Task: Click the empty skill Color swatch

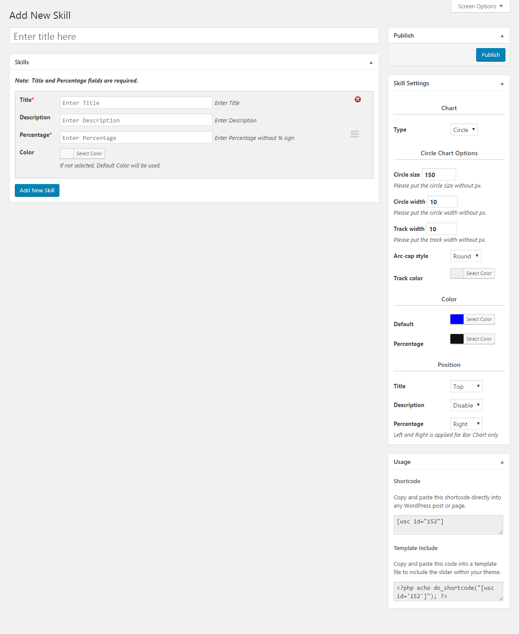Action: (x=67, y=153)
